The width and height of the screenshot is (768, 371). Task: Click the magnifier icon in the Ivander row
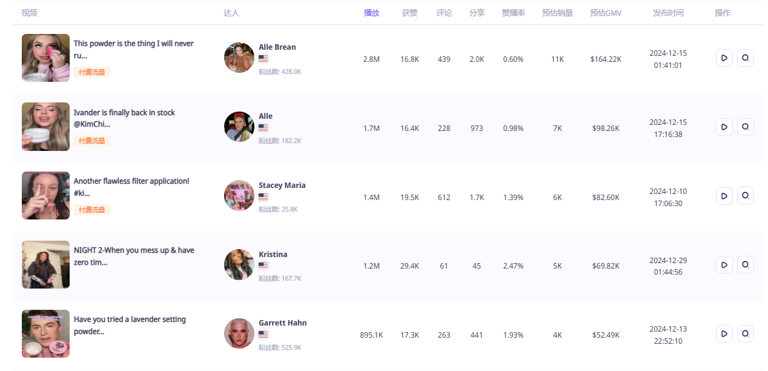[745, 127]
